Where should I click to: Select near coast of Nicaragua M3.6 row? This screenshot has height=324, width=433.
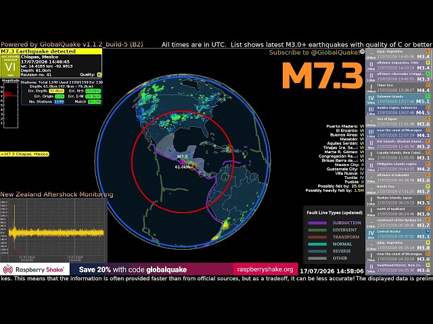pyautogui.click(x=398, y=256)
